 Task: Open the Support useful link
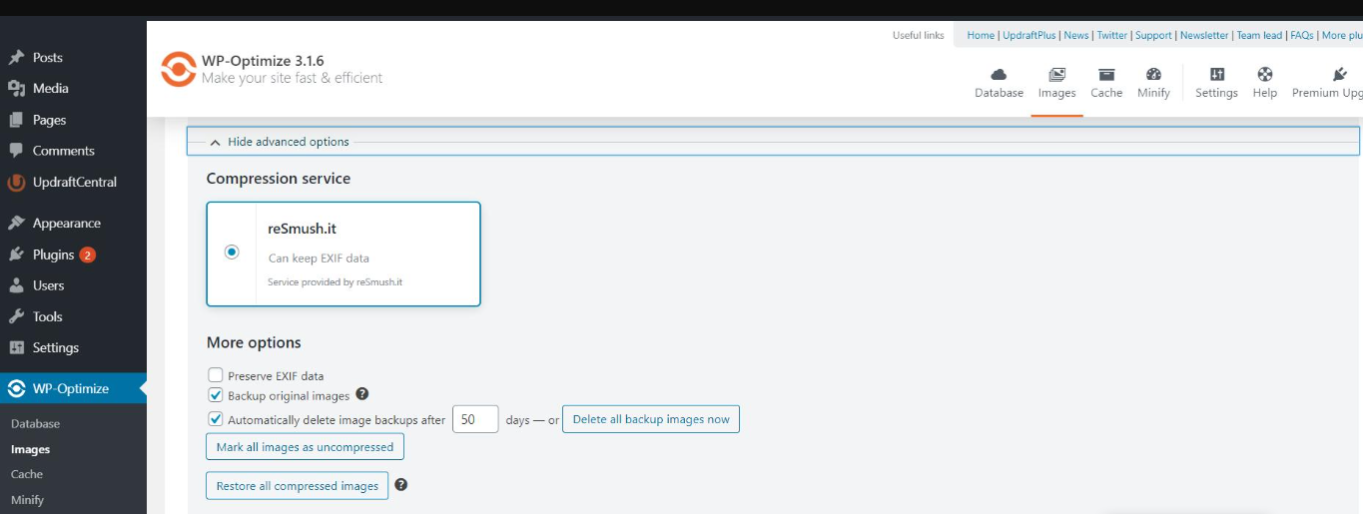pyautogui.click(x=1153, y=35)
